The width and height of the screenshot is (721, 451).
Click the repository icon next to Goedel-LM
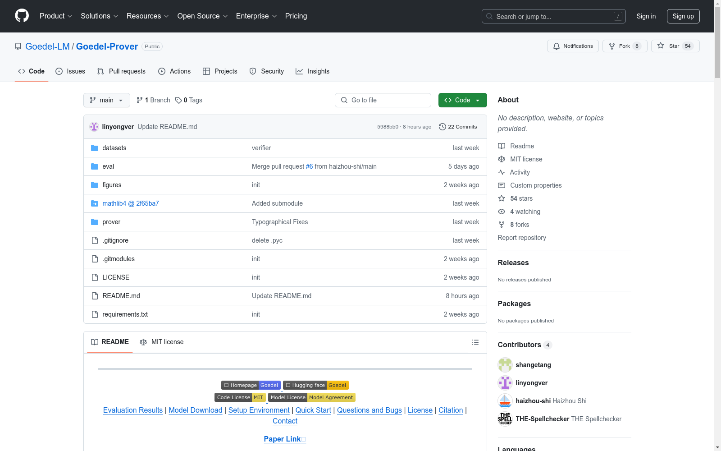point(18,46)
